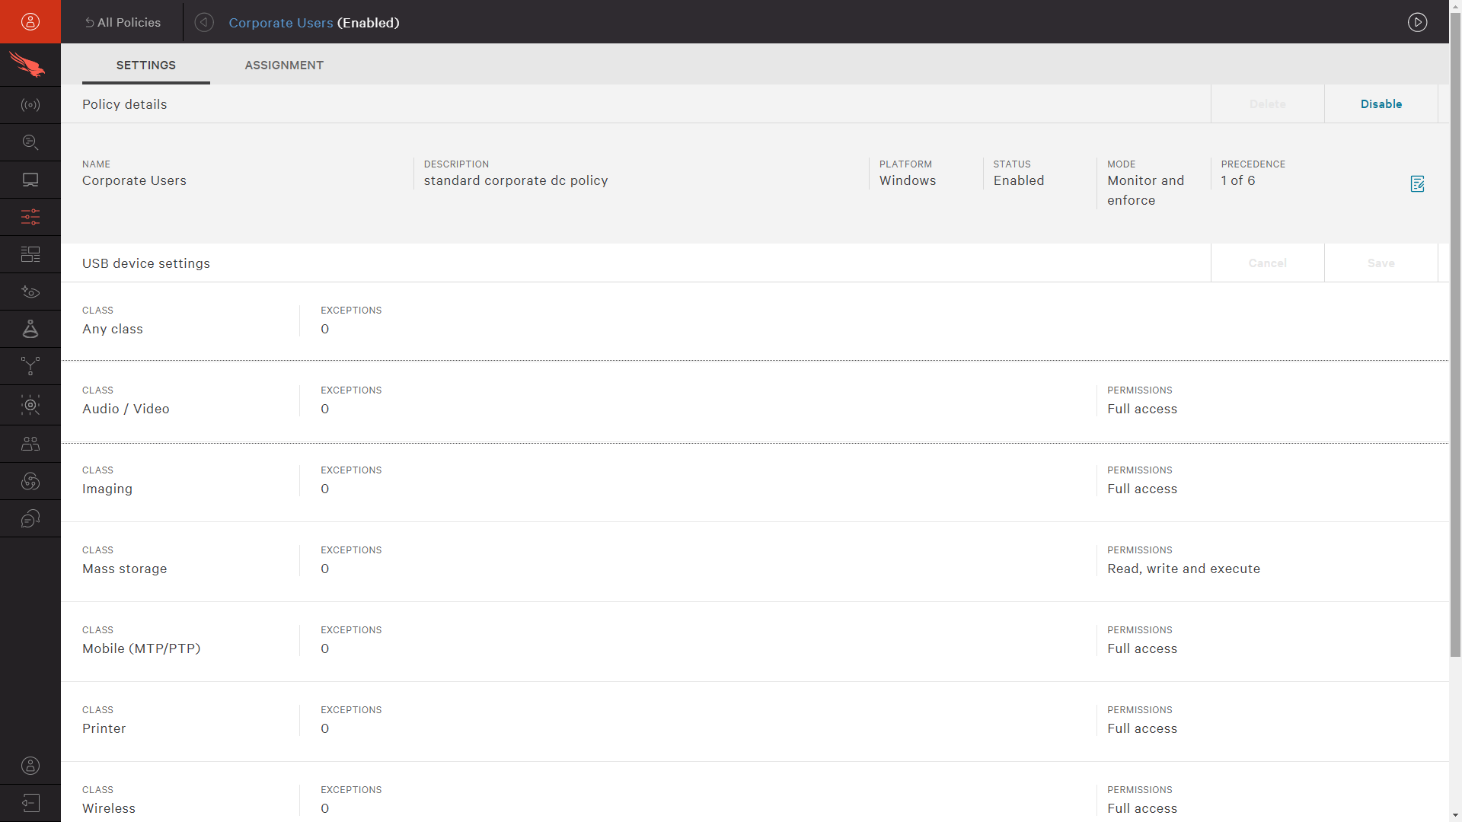Switch to the ASSIGNMENT tab

(284, 64)
